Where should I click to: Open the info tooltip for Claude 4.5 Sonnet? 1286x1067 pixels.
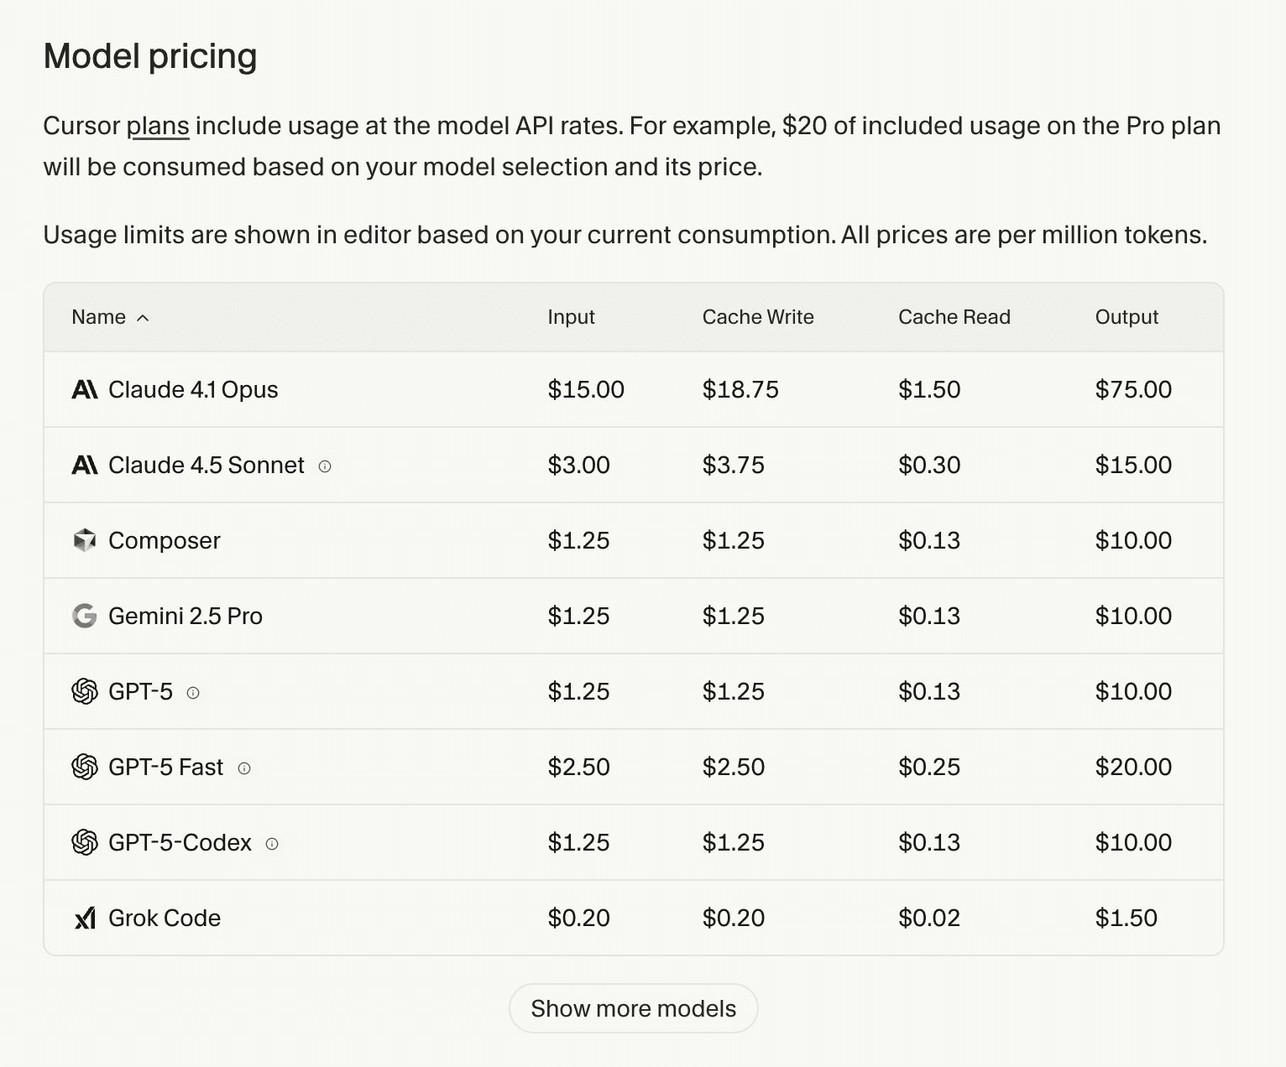[327, 467]
